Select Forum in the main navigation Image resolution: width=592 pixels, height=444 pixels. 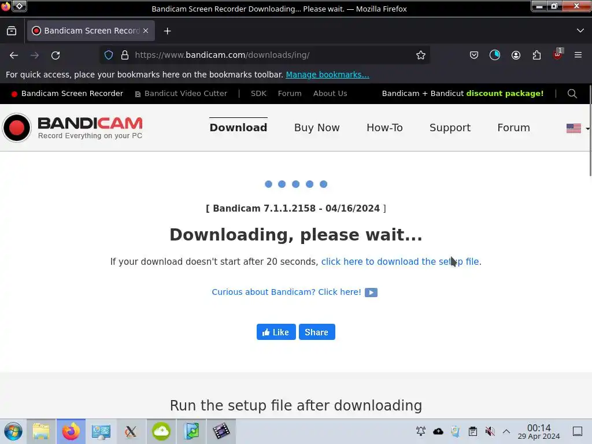coord(513,128)
